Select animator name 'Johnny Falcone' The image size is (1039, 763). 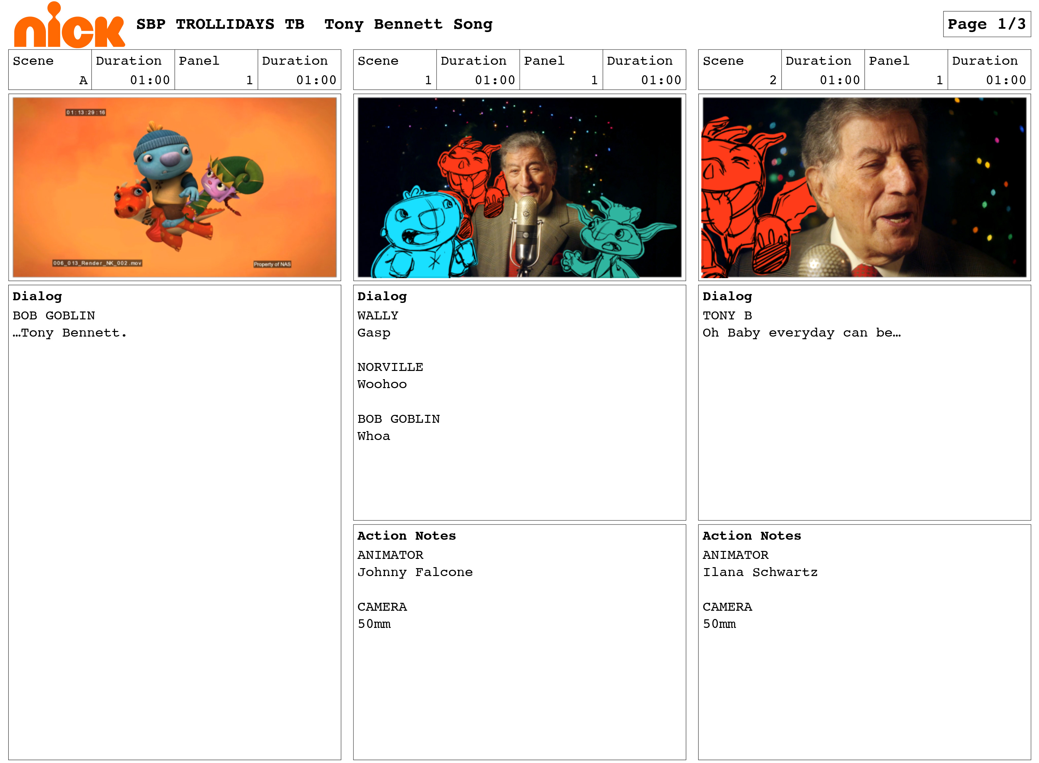pos(415,572)
